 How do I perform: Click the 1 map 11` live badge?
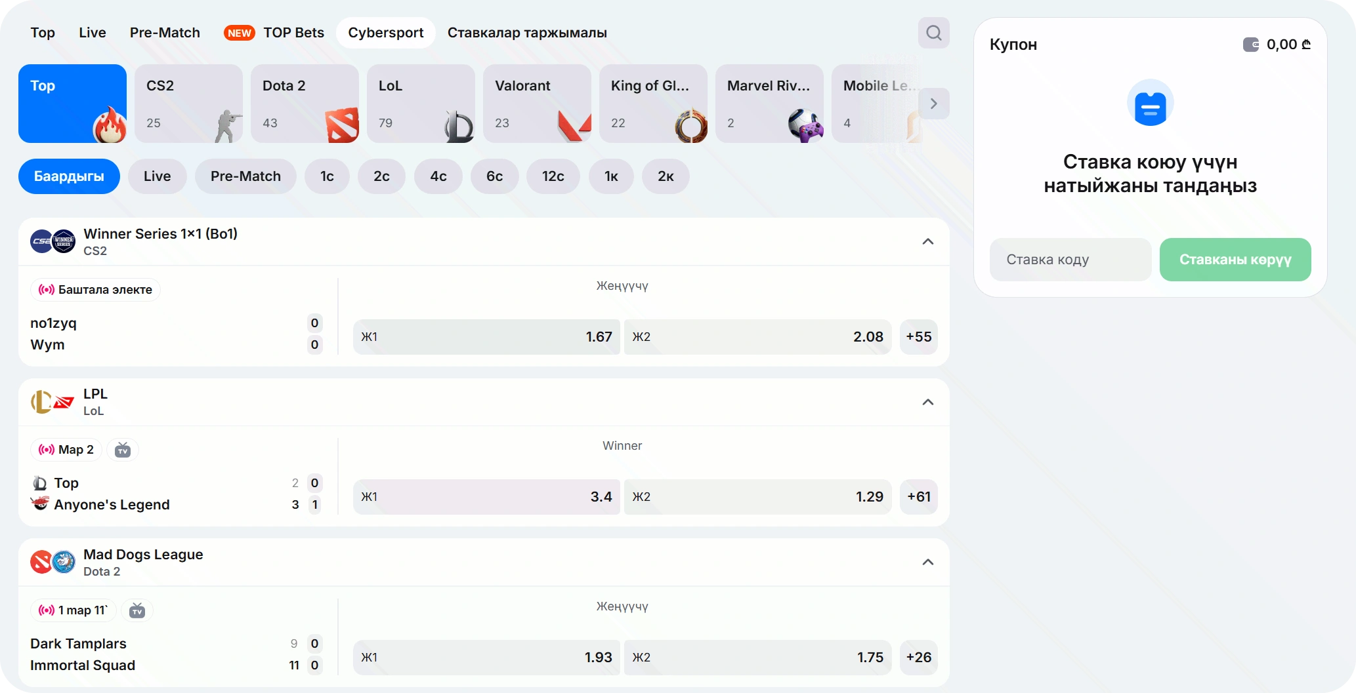tap(74, 610)
